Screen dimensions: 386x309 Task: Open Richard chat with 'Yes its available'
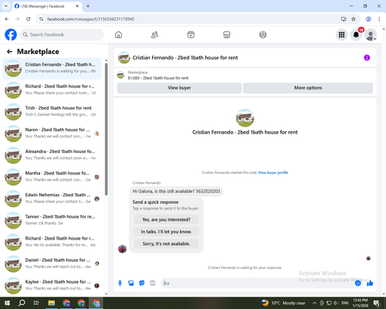[x=52, y=242]
